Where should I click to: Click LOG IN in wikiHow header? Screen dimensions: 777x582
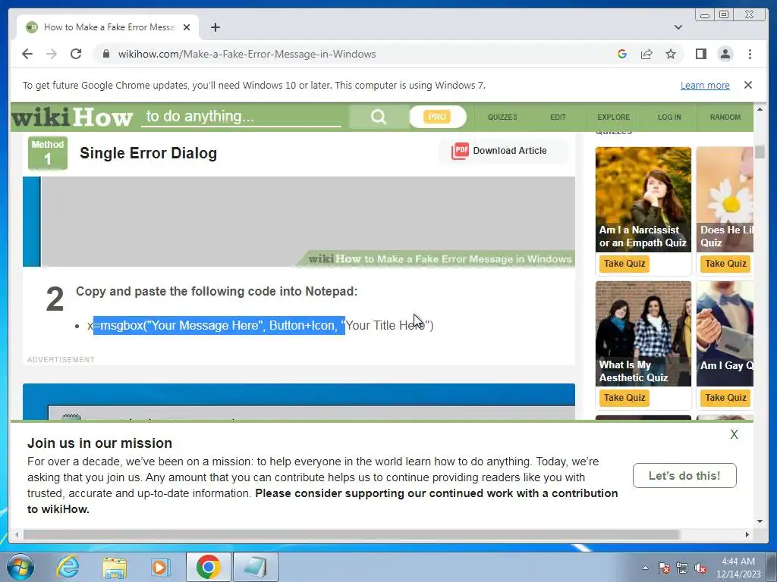click(x=669, y=117)
